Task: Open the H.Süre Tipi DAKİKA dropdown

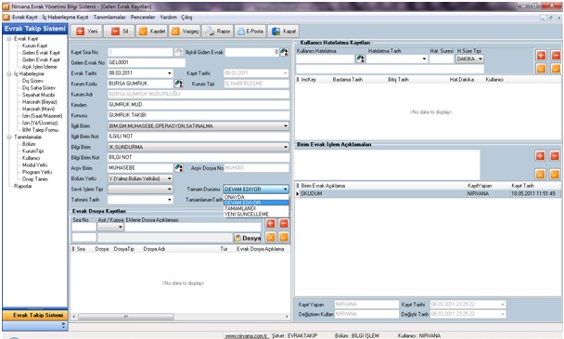Action: (481, 59)
